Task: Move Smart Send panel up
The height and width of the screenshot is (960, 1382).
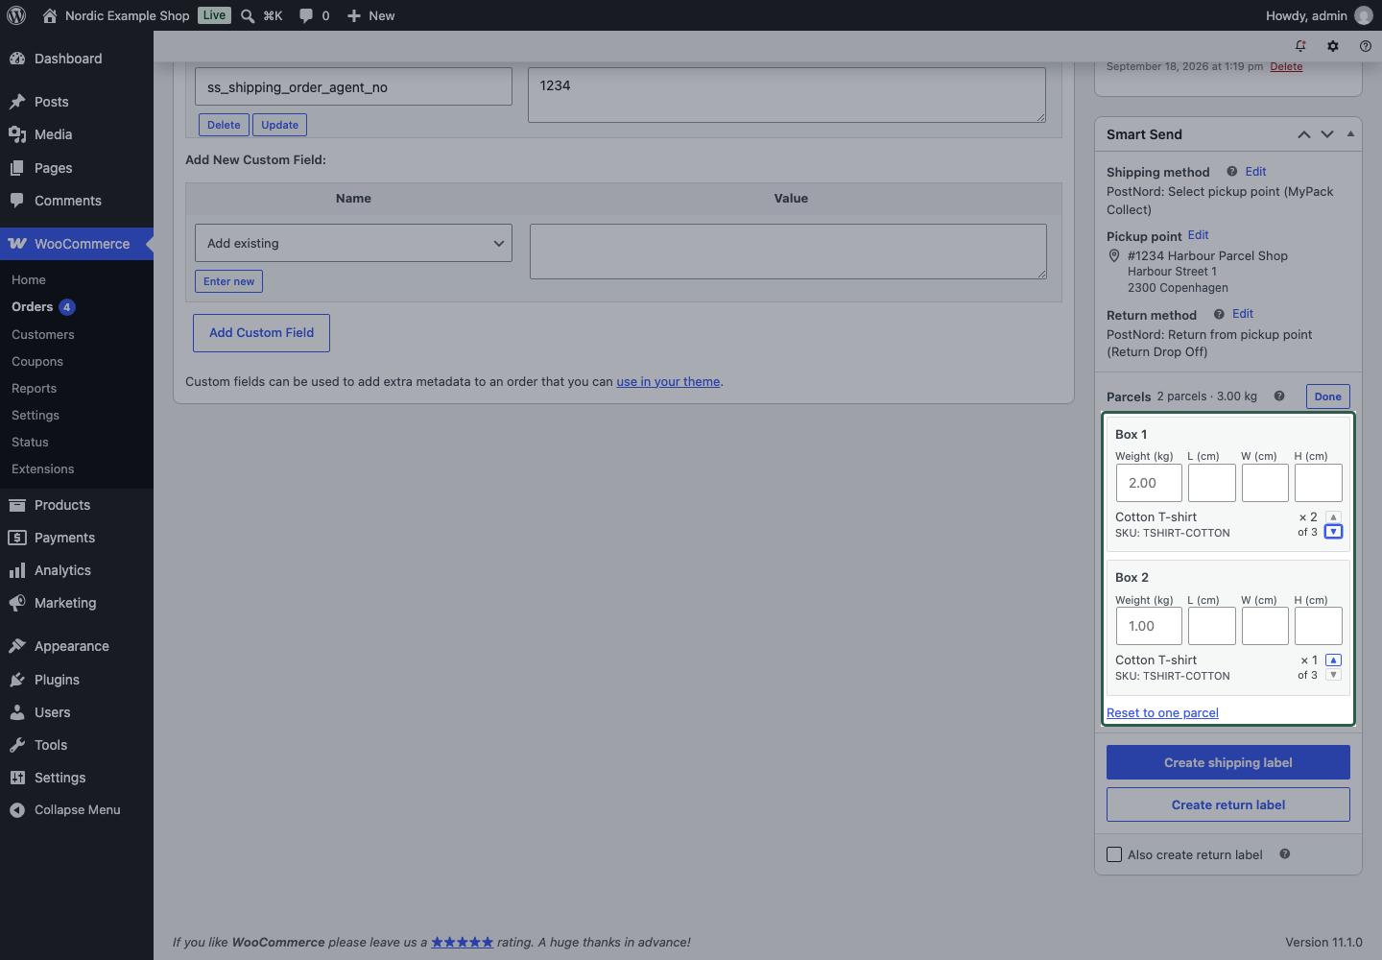Action: pyautogui.click(x=1303, y=134)
